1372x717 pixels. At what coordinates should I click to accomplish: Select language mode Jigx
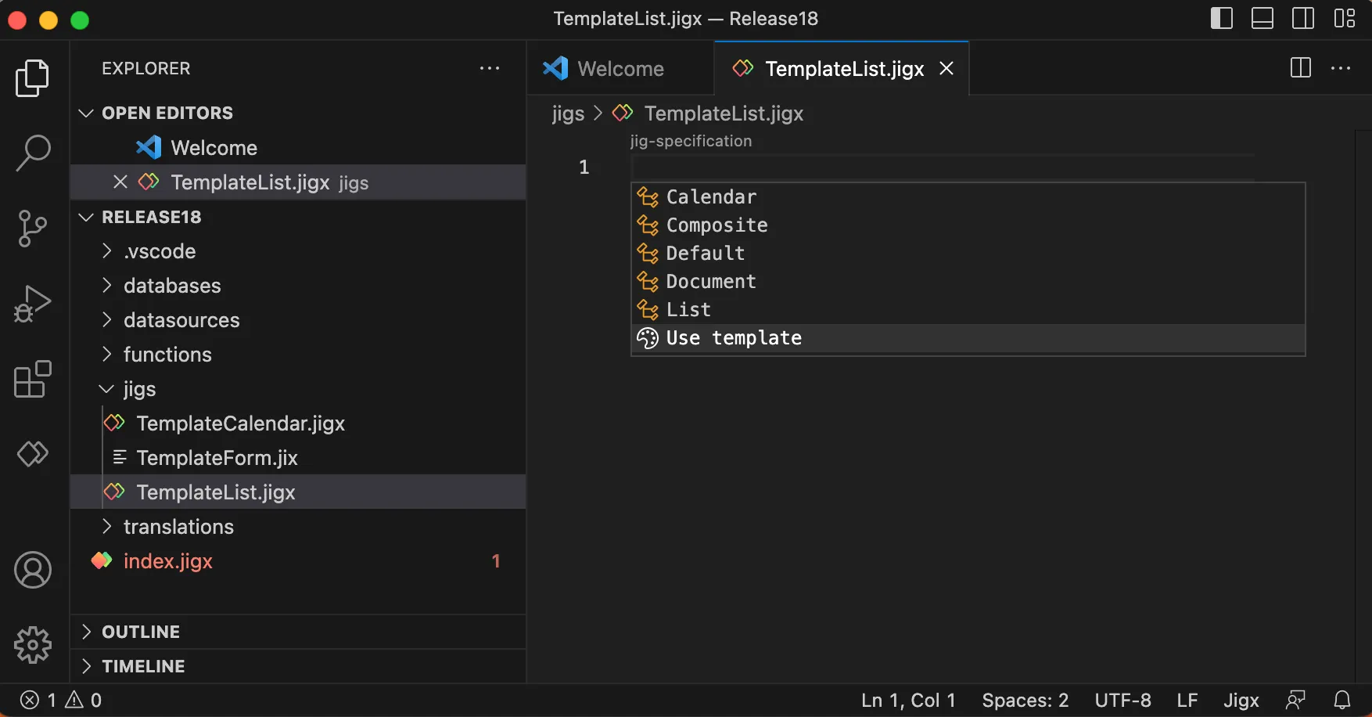[1241, 700]
